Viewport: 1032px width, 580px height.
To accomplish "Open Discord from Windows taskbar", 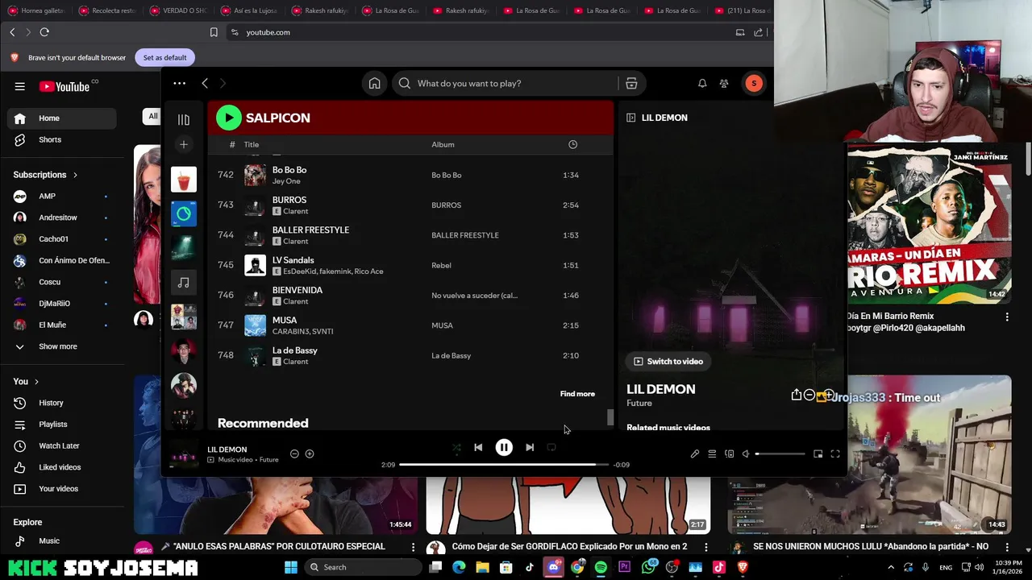I will tap(554, 567).
